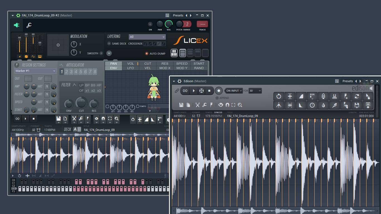Select articulator number 2

pos(66,72)
